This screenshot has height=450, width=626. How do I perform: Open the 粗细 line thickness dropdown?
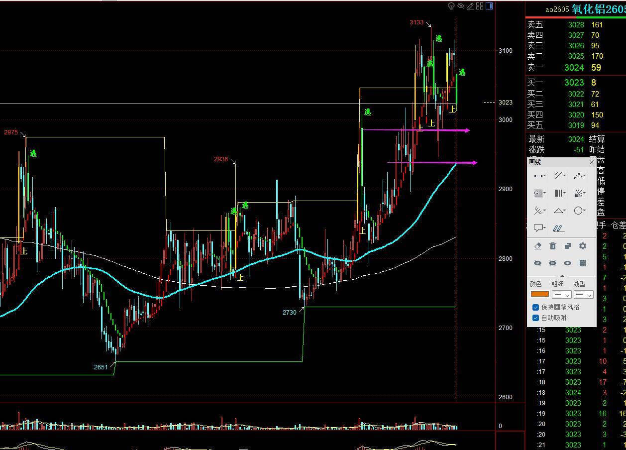(x=562, y=295)
